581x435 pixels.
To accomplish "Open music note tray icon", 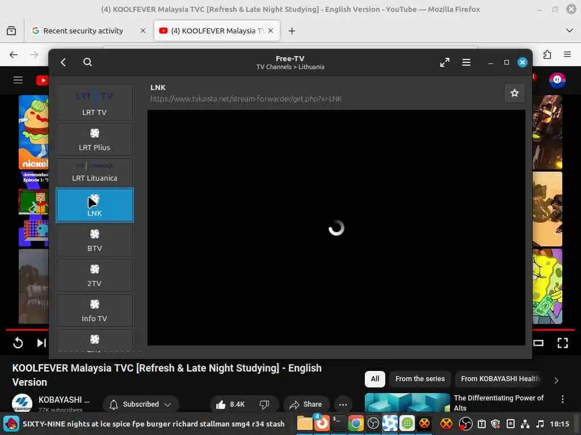I will click(540, 424).
